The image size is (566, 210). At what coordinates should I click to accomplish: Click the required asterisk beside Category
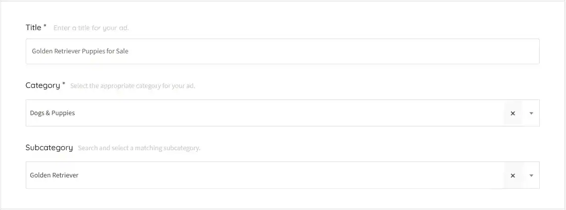point(64,84)
